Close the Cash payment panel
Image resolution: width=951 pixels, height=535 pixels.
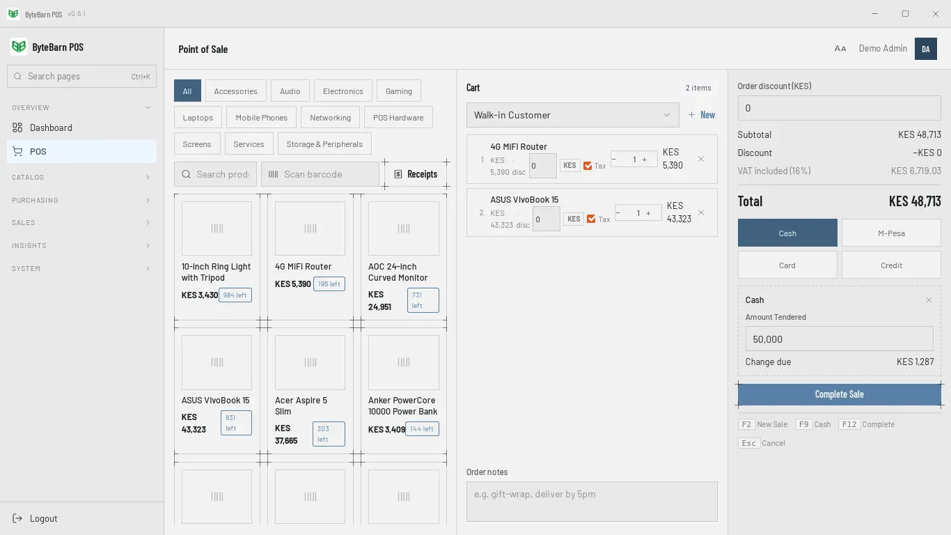[929, 300]
